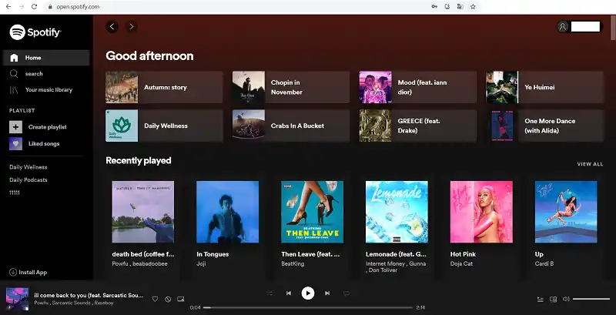Open the play queue icon
The width and height of the screenshot is (616, 315).
click(x=539, y=299)
